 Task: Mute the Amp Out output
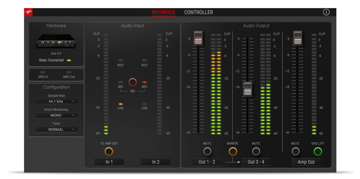click(x=296, y=151)
